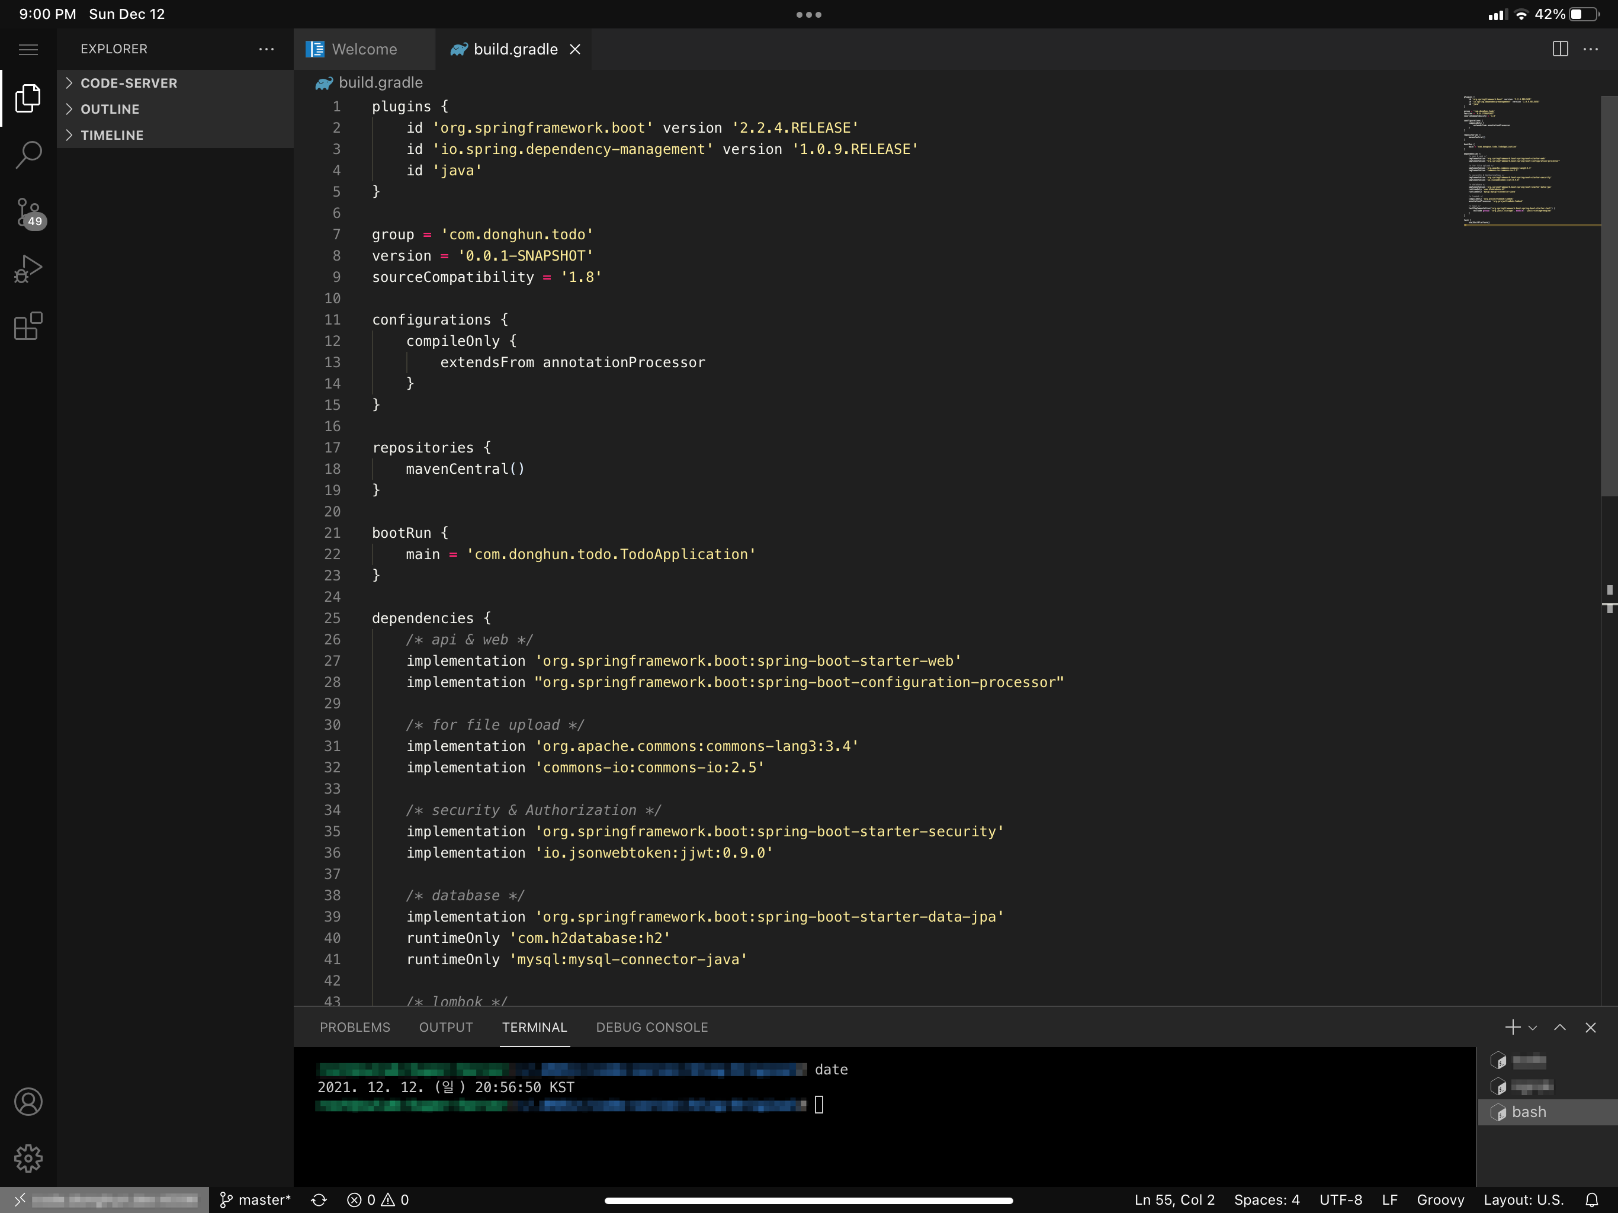Change indentation via Spaces: 4
1618x1213 pixels.
click(1267, 1200)
